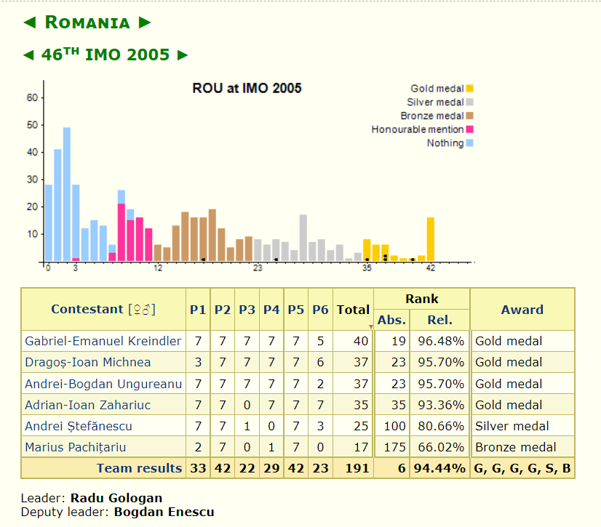Go to previous country using left arrow beside Romania
Image resolution: width=601 pixels, height=527 pixels.
(x=30, y=23)
